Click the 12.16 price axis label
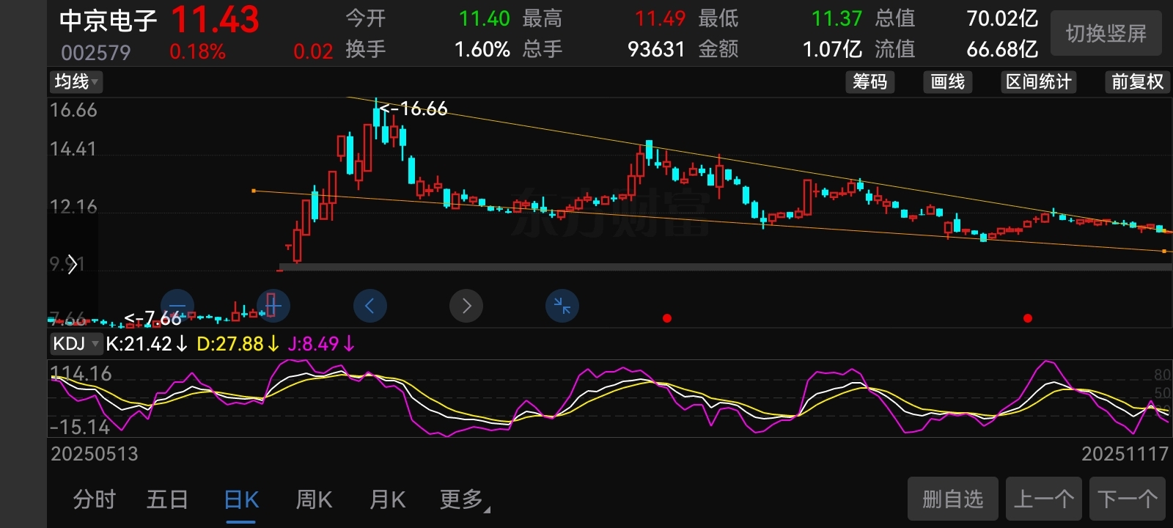Viewport: 1173px width, 528px height. pyautogui.click(x=73, y=207)
